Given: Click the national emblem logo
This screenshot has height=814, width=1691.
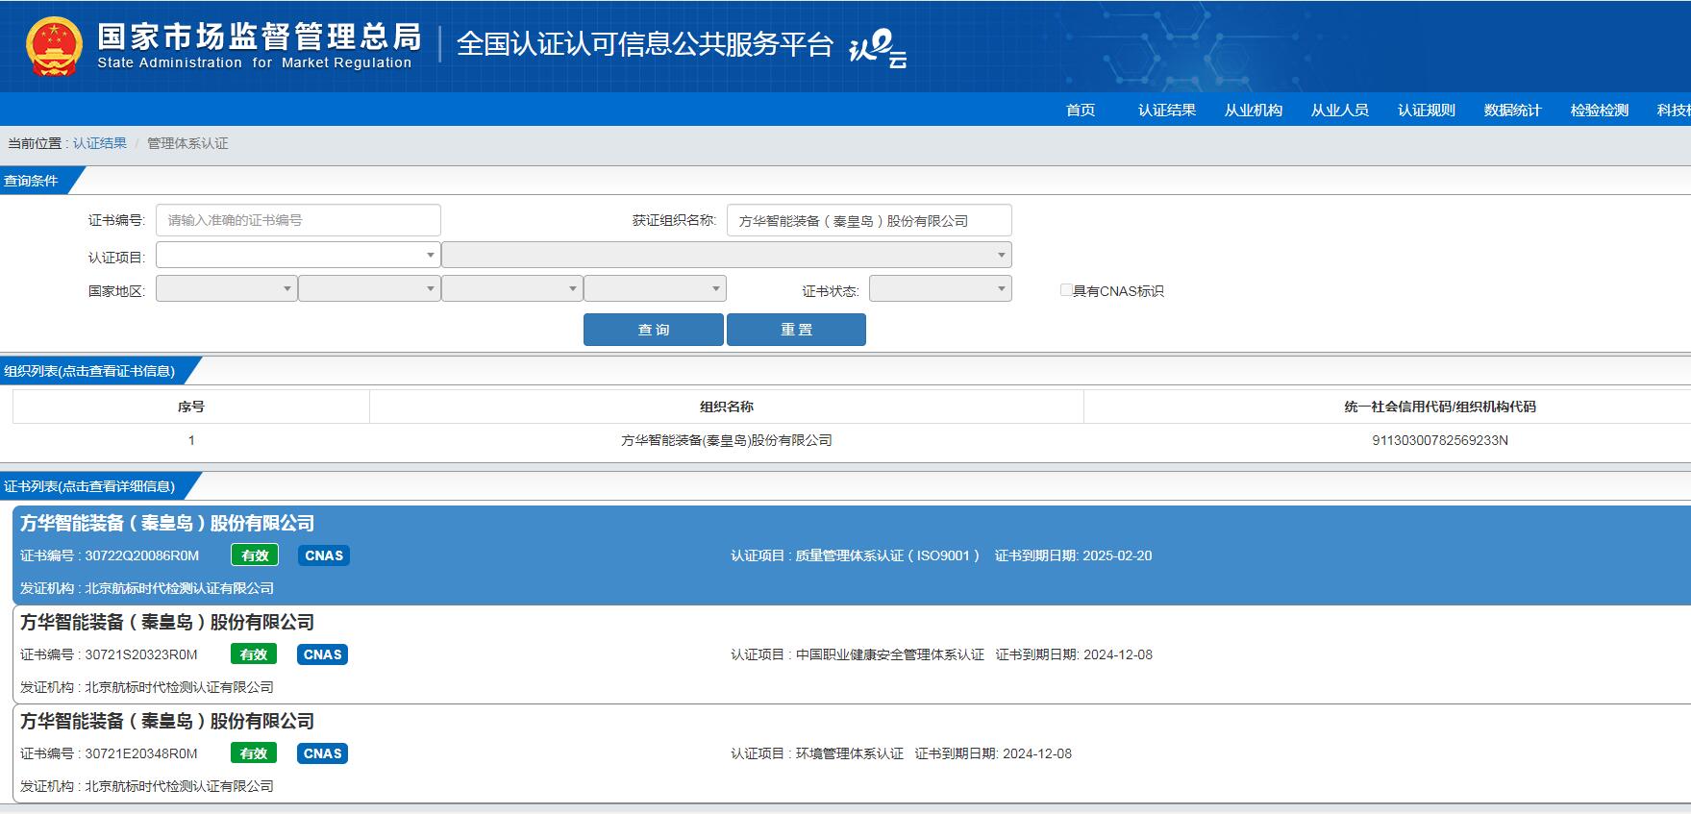Looking at the screenshot, I should [54, 46].
